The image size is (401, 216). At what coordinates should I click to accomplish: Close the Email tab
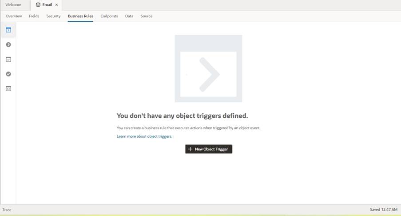[x=56, y=5]
